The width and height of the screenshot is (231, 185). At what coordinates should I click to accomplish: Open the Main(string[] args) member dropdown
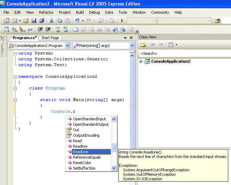click(x=132, y=46)
